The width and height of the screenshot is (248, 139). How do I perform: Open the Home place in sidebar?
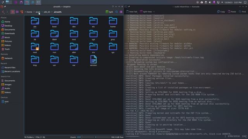(6, 22)
